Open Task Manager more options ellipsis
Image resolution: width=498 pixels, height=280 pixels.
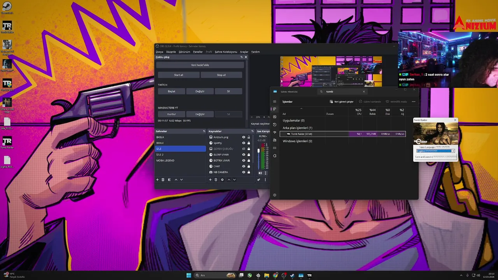[414, 102]
